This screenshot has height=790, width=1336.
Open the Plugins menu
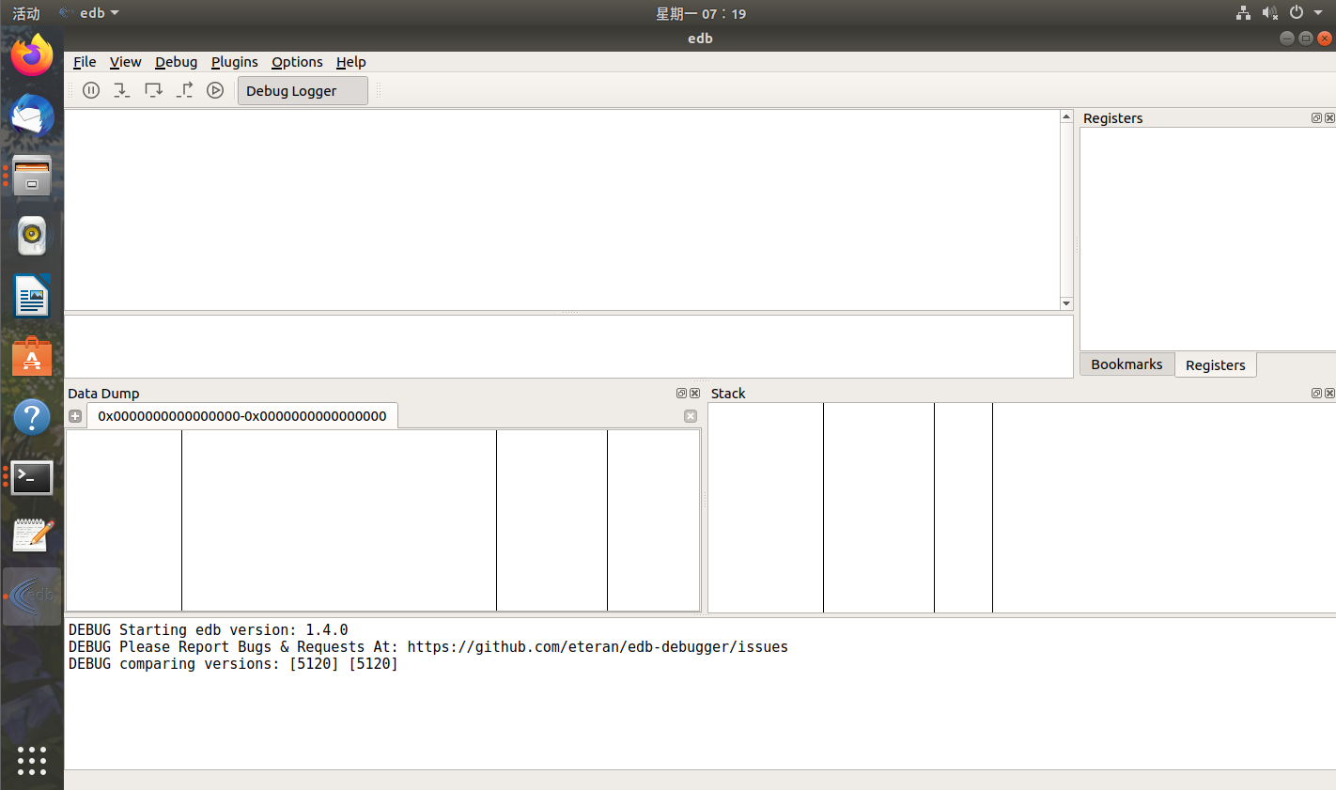pyautogui.click(x=234, y=62)
